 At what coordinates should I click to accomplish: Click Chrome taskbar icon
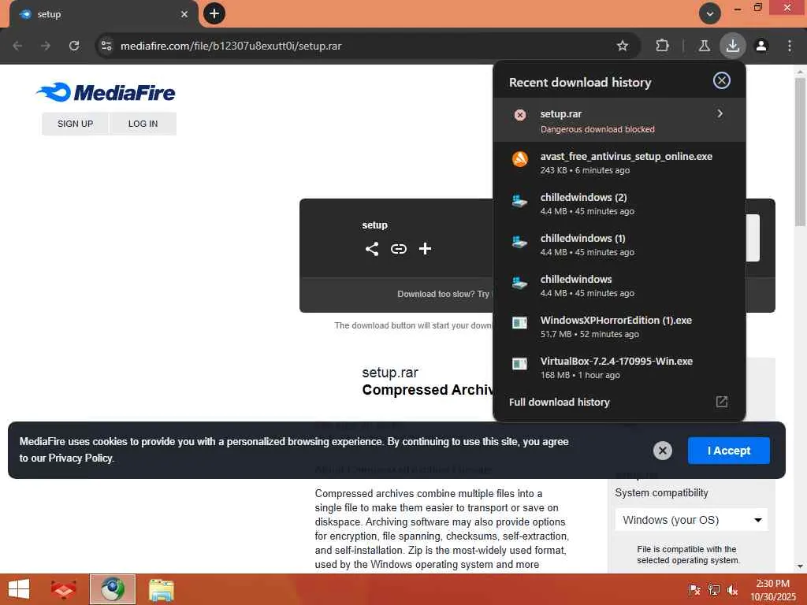pyautogui.click(x=113, y=589)
